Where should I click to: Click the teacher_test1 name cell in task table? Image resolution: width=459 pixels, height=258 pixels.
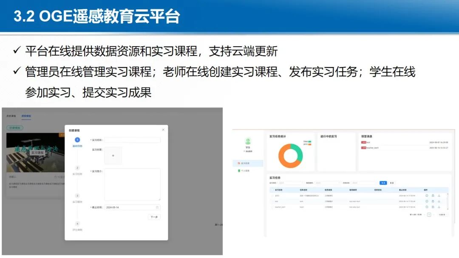(280, 207)
